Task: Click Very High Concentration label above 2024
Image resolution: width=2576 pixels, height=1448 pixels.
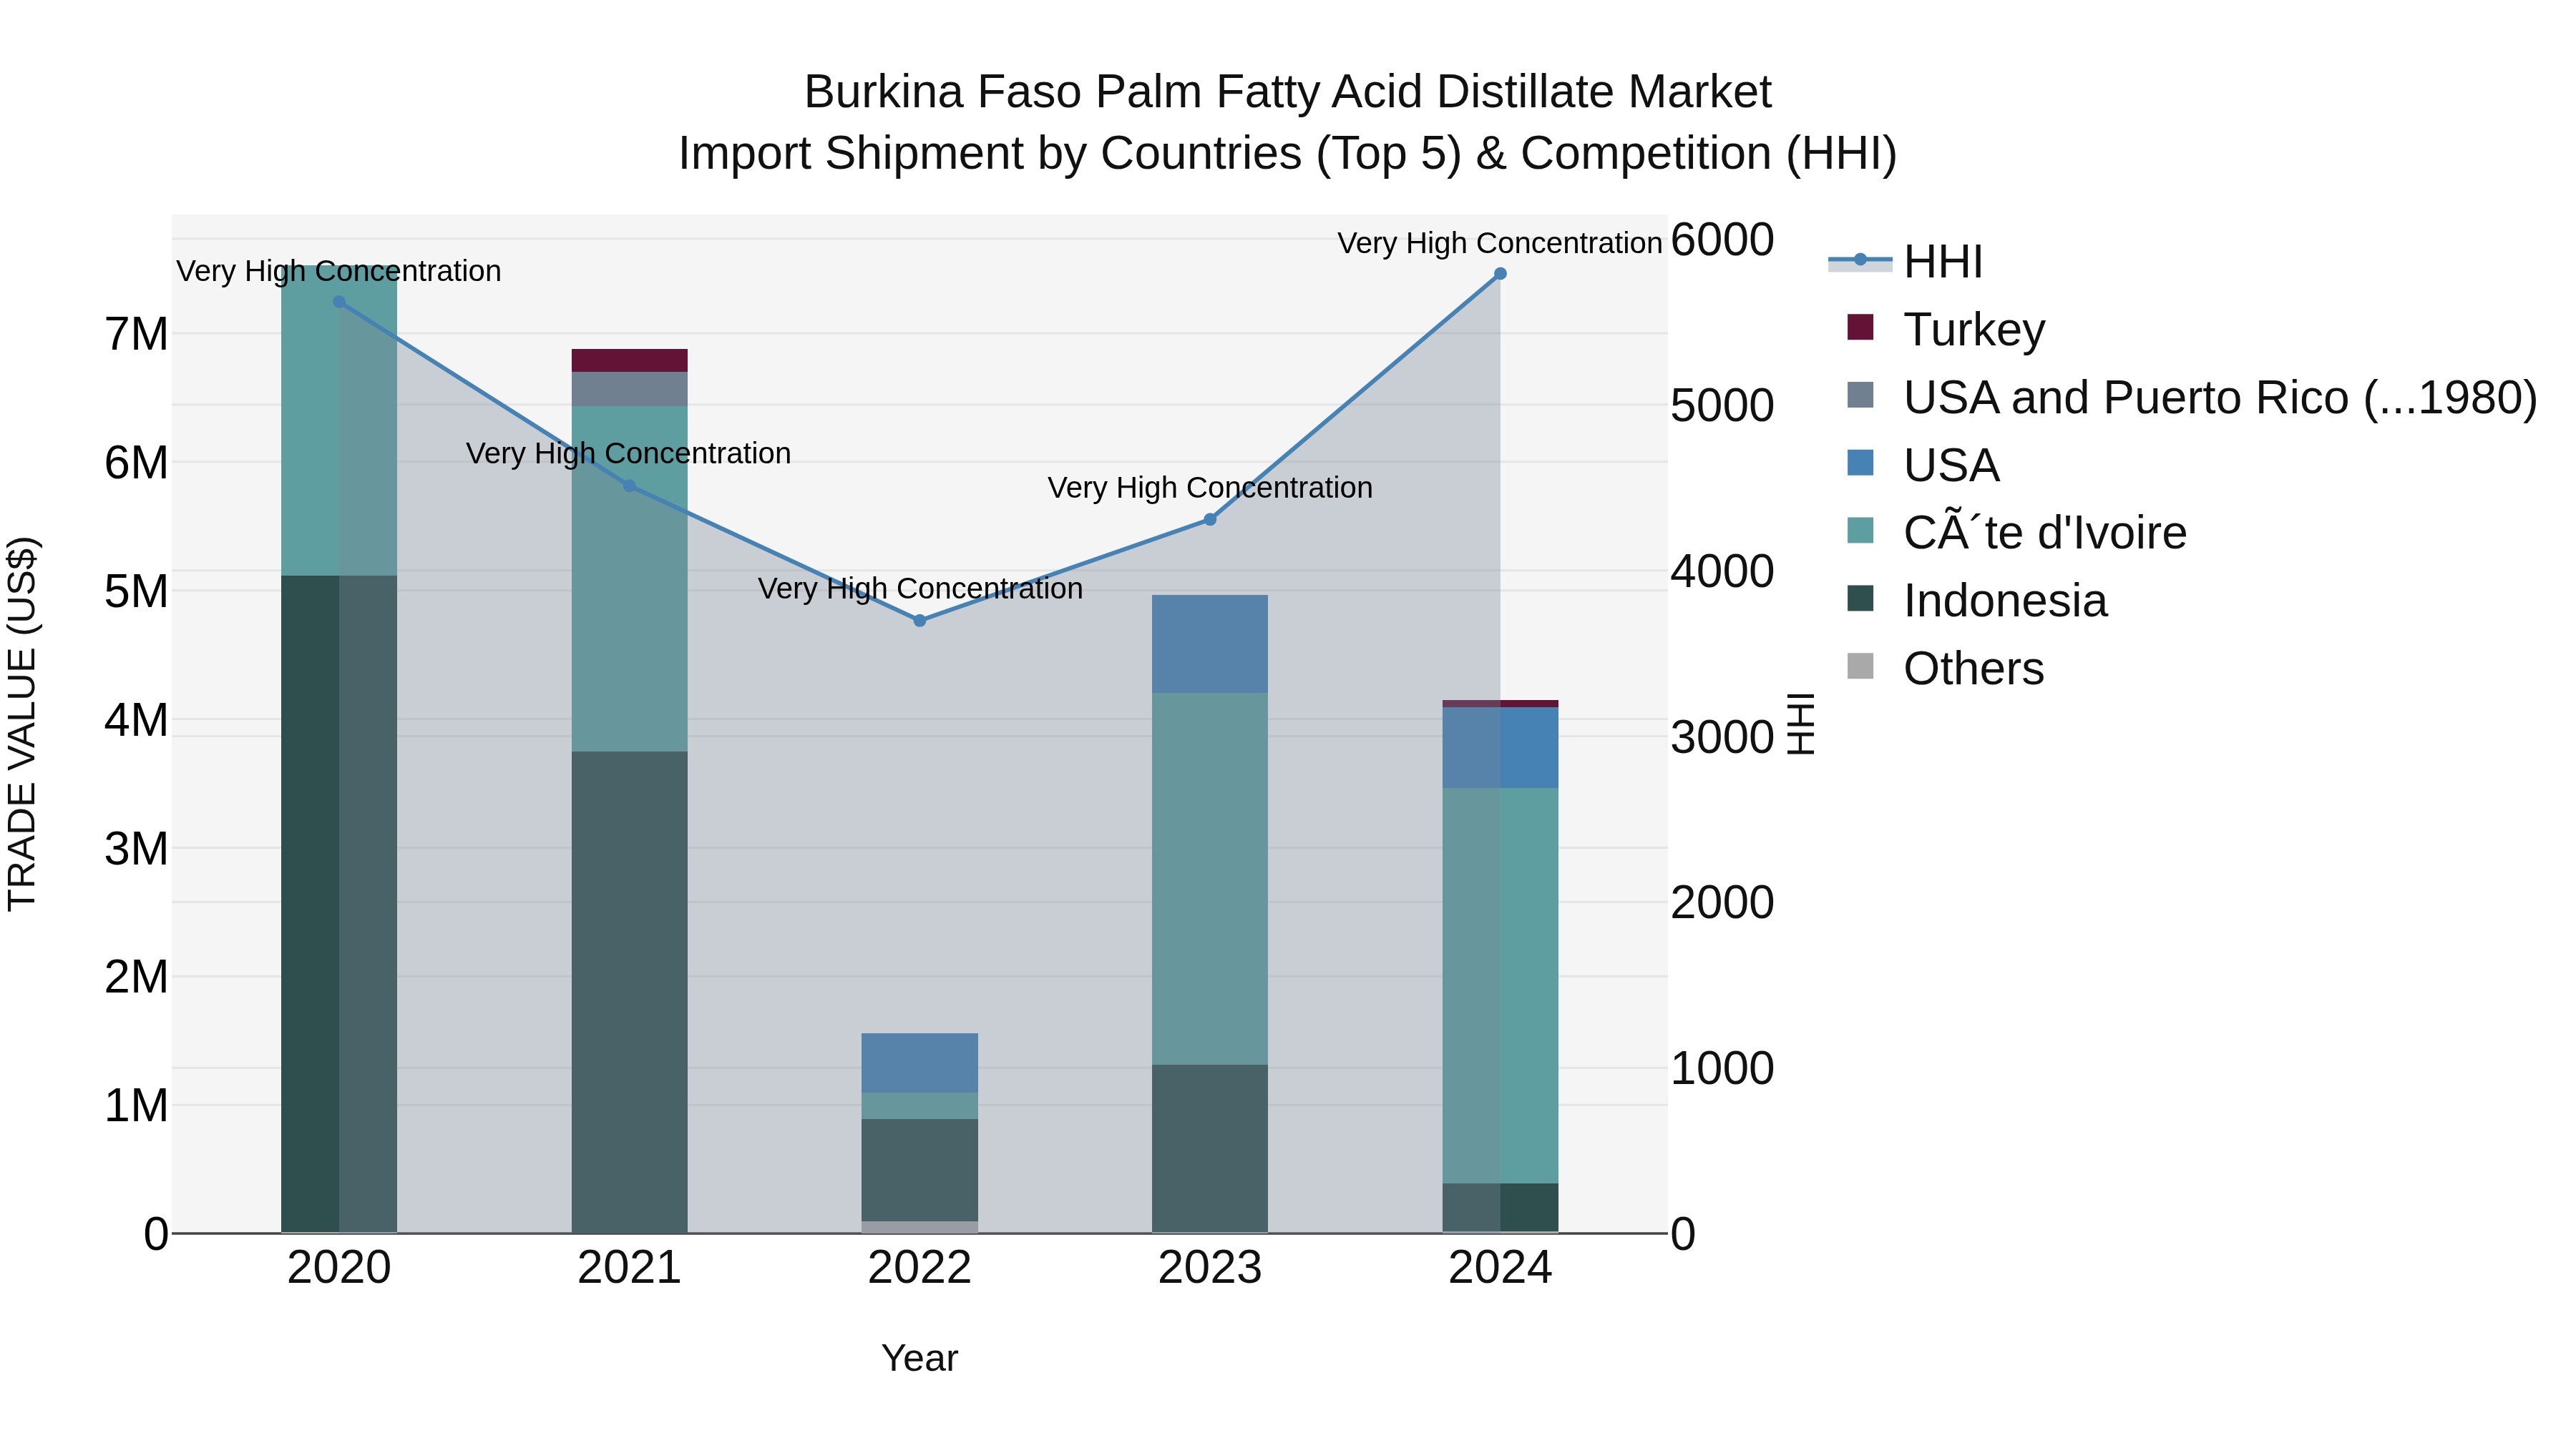Action: tap(1500, 243)
